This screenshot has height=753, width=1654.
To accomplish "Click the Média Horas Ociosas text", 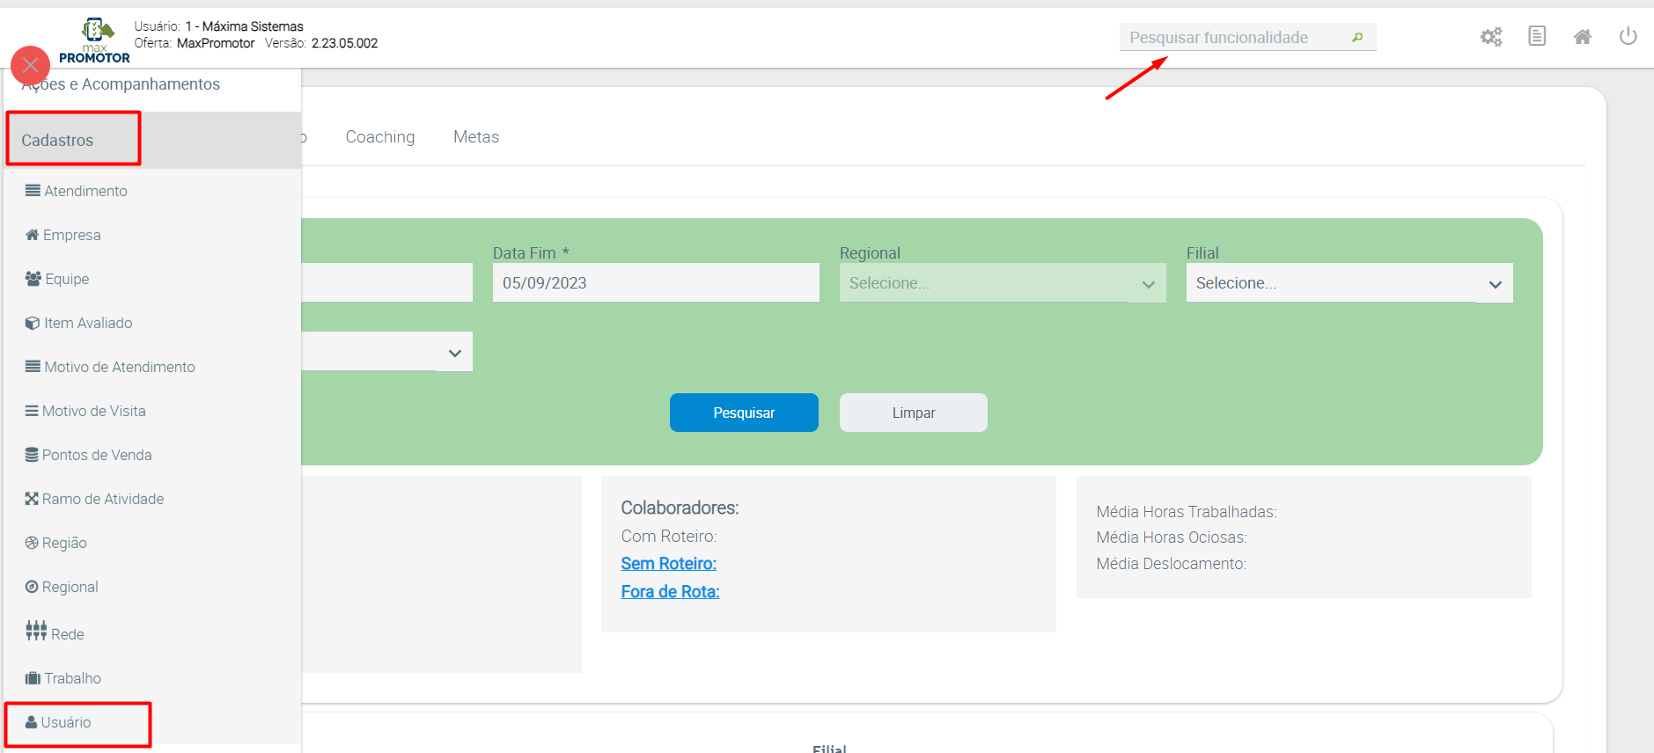I will [1172, 537].
